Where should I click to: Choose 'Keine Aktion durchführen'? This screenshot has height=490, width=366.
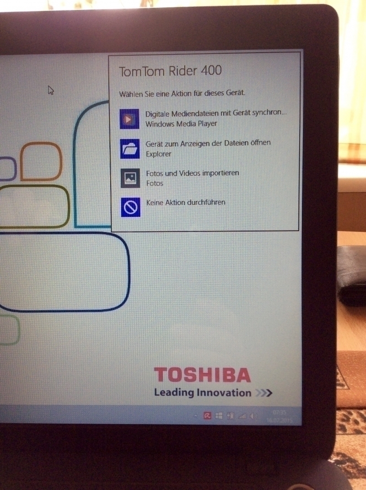coord(185,202)
